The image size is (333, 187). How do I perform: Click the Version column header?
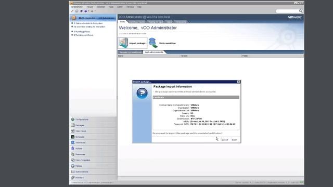click(x=211, y=56)
